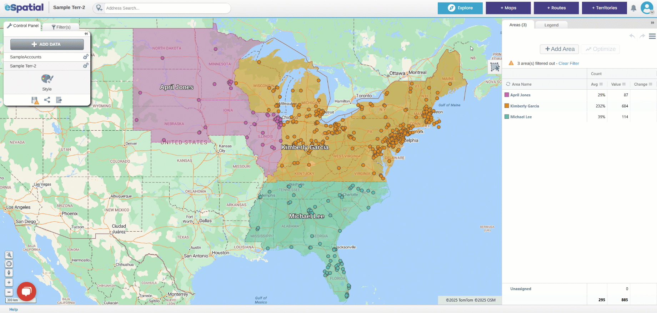
Task: Collapse the Areas panel with double arrow
Action: tap(652, 23)
